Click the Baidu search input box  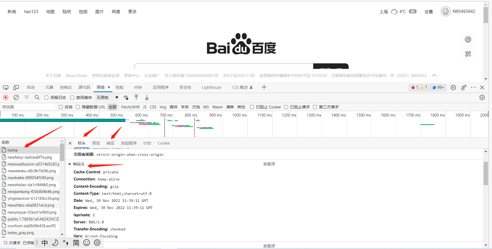224,66
